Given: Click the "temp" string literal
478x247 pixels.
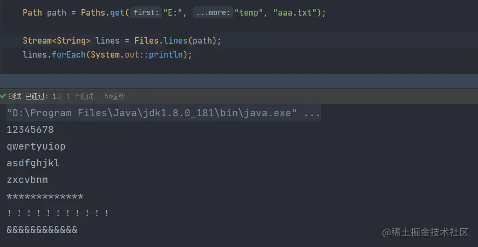Looking at the screenshot, I should point(249,13).
